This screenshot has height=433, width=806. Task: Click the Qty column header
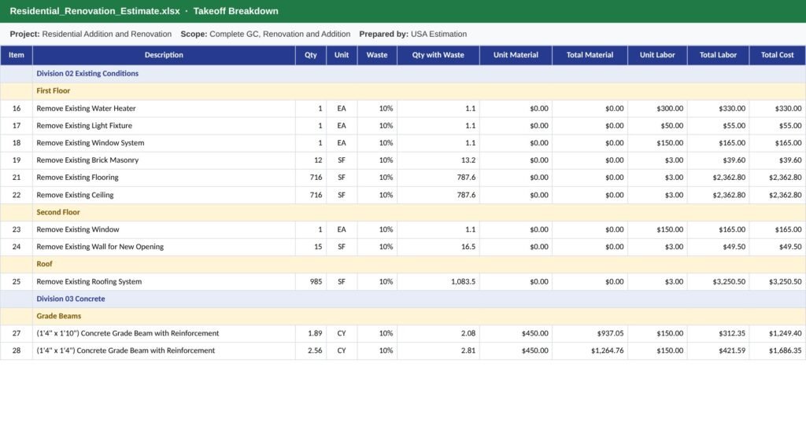(311, 55)
